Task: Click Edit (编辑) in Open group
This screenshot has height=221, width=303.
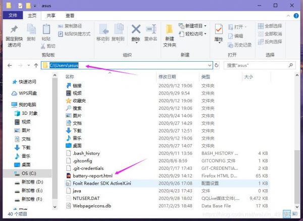Action: [x=235, y=36]
